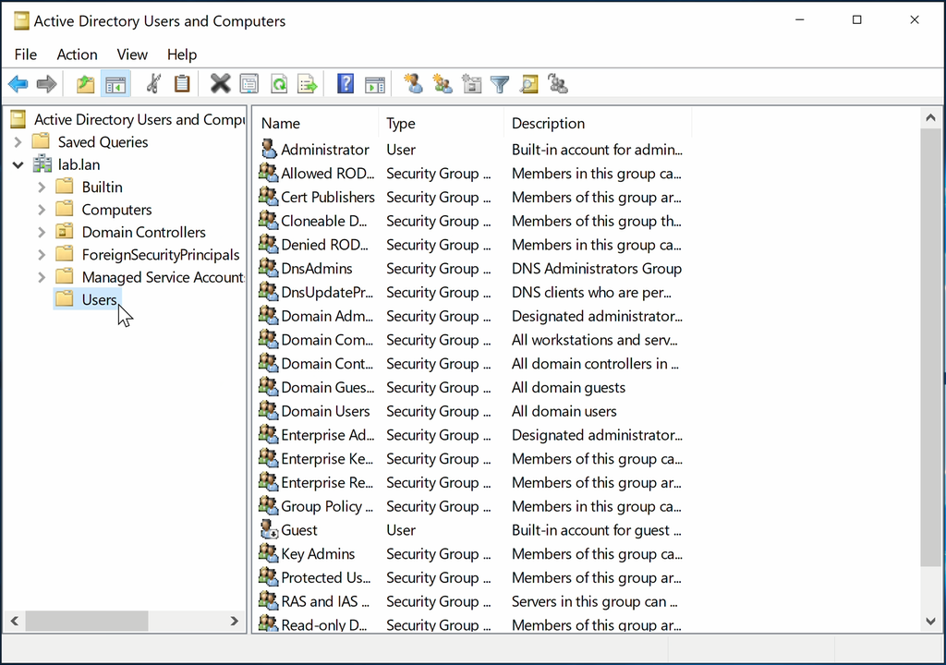Click the Cut scissors icon

[x=154, y=84]
